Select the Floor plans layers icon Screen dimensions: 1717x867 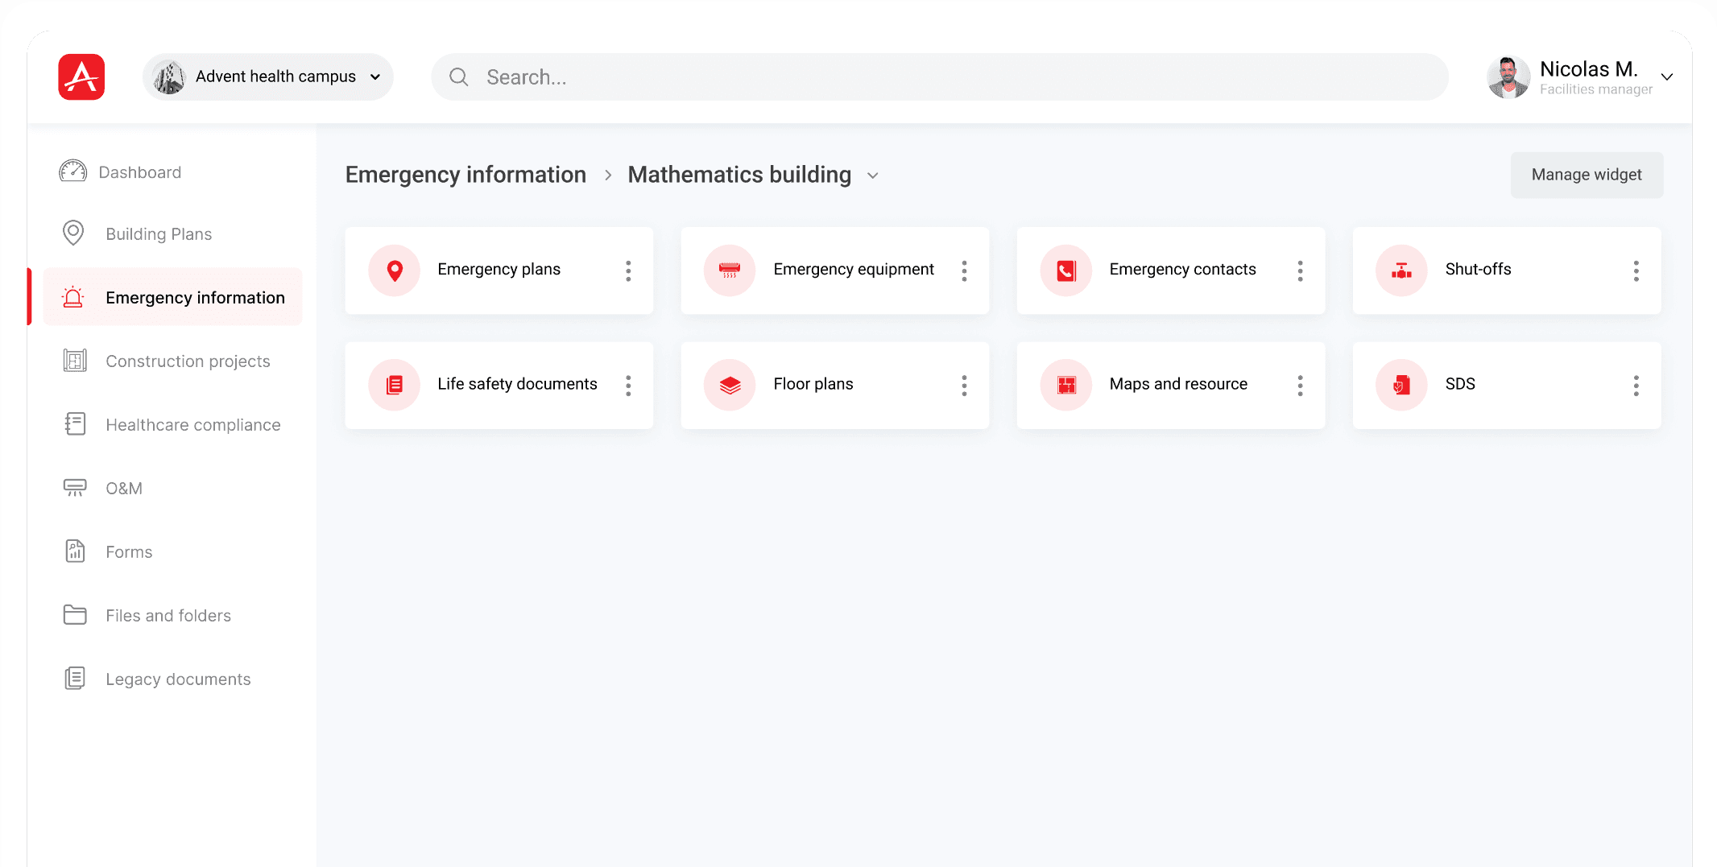[x=730, y=385]
